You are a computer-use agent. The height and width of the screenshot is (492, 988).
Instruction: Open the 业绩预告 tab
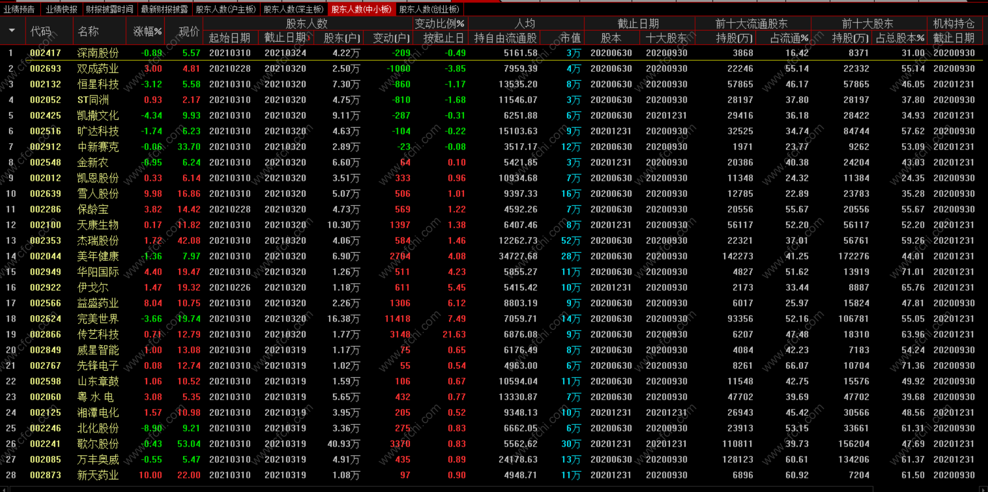point(19,9)
